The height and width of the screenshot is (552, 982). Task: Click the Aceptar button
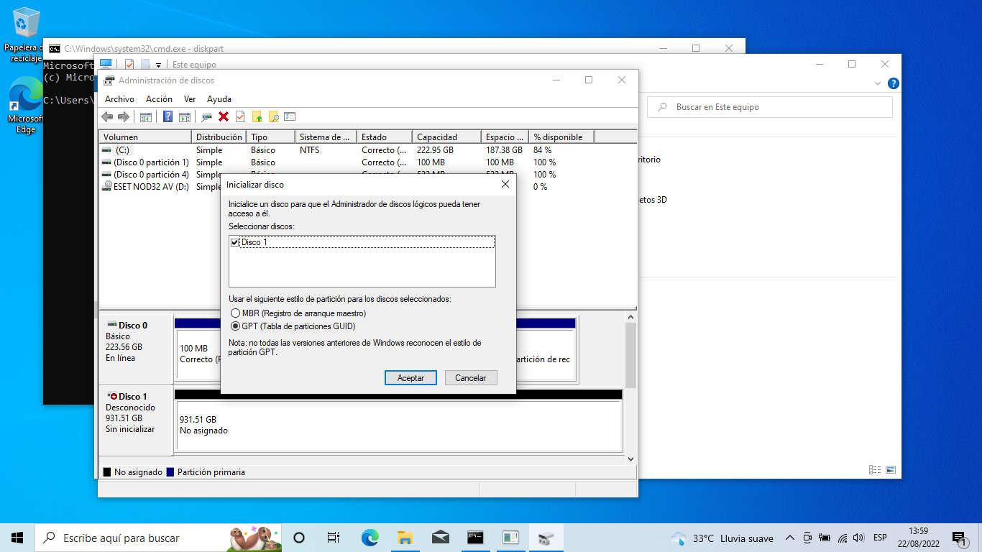pyautogui.click(x=410, y=377)
